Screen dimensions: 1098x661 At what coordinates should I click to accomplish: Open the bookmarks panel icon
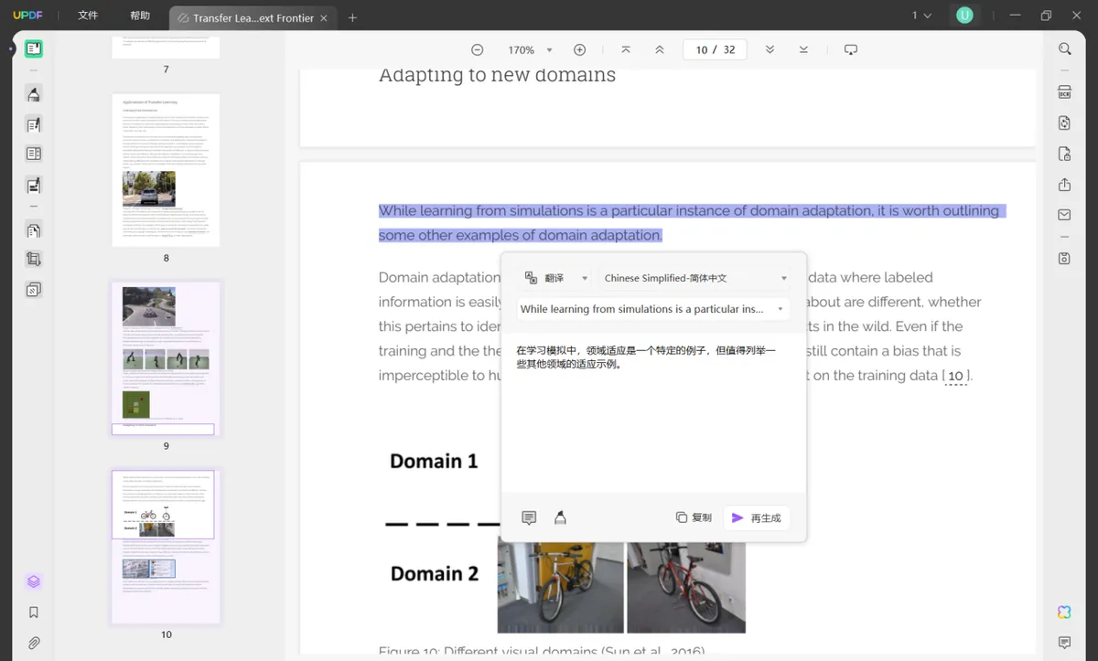coord(34,613)
